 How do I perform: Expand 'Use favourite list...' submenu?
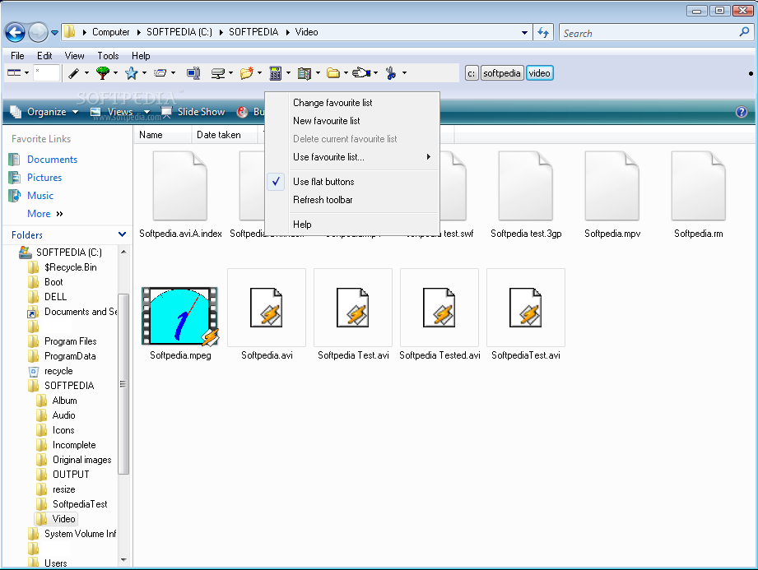click(353, 157)
